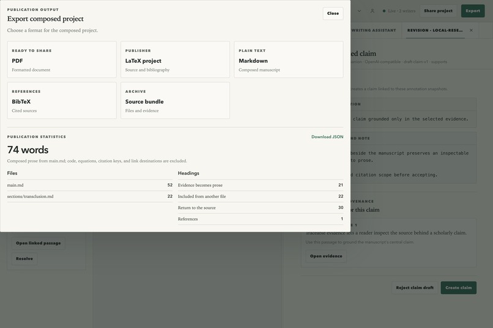Image resolution: width=493 pixels, height=328 pixels.
Task: Click the Resolve button
Action: (x=24, y=259)
